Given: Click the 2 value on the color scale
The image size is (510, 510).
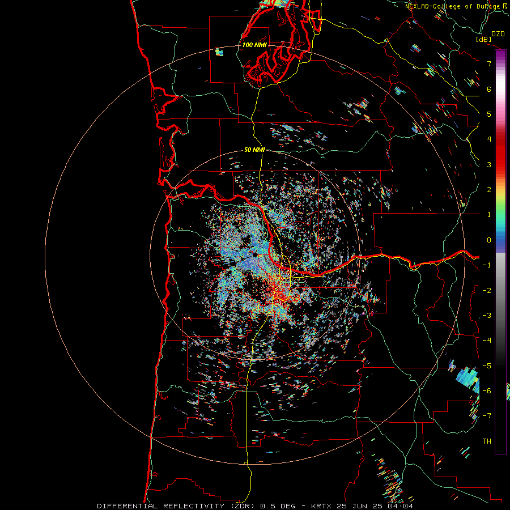Looking at the screenshot, I should [x=489, y=190].
